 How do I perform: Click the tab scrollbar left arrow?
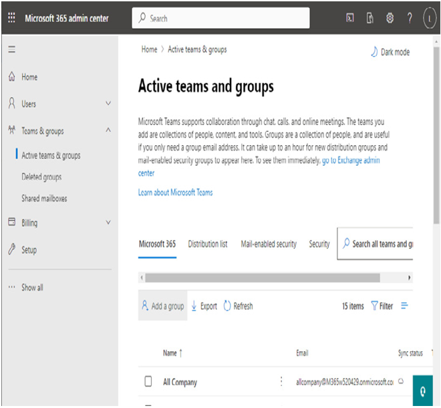142,278
